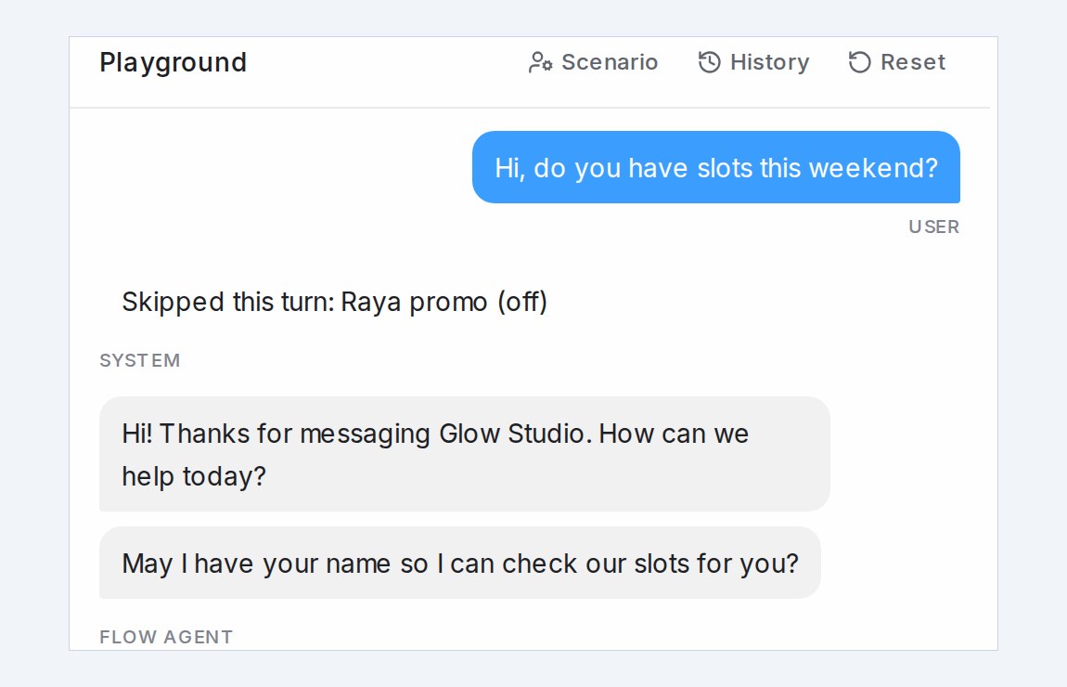Click the History clock icon
Screen dimensions: 1067x687
point(709,62)
